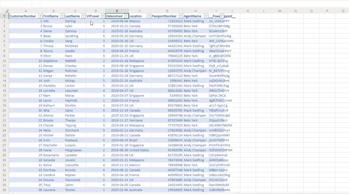Select the Brazil location cell
The image size is (349, 194).
[x=140, y=140]
